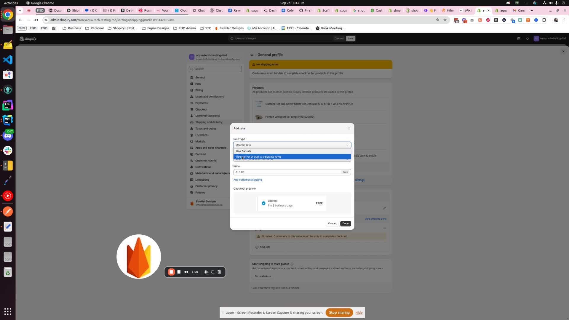Click the Loom rewind icon
The image size is (569, 320).
tap(186, 272)
